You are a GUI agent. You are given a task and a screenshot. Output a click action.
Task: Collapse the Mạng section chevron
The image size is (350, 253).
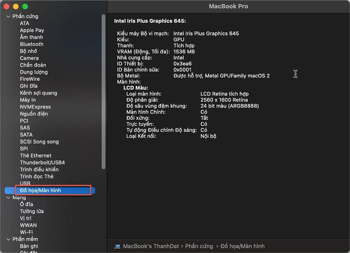[x=8, y=197]
